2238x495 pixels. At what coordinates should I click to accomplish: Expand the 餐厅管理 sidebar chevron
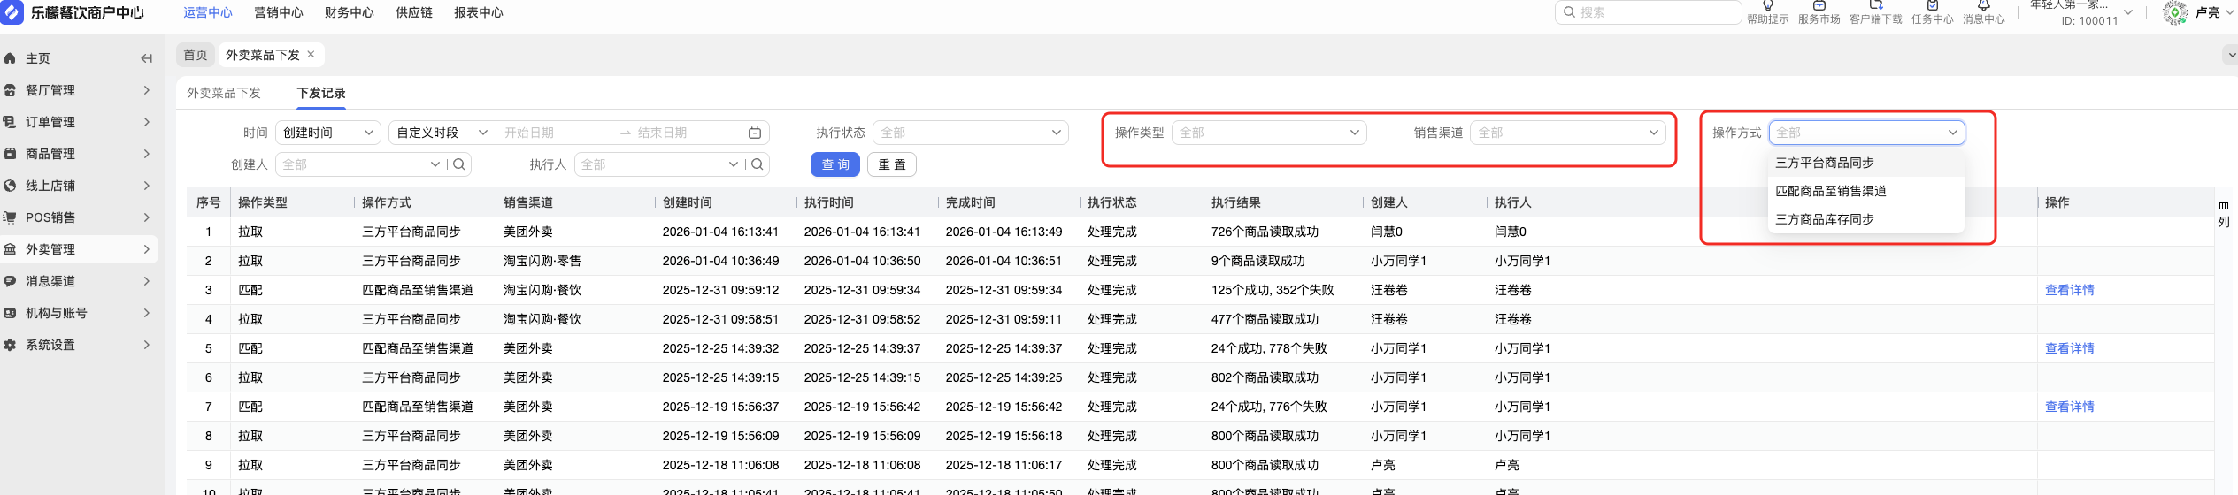pos(147,90)
